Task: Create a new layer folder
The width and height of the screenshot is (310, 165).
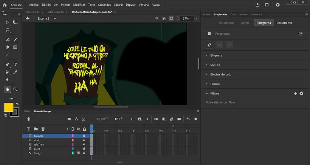Action: (36, 129)
